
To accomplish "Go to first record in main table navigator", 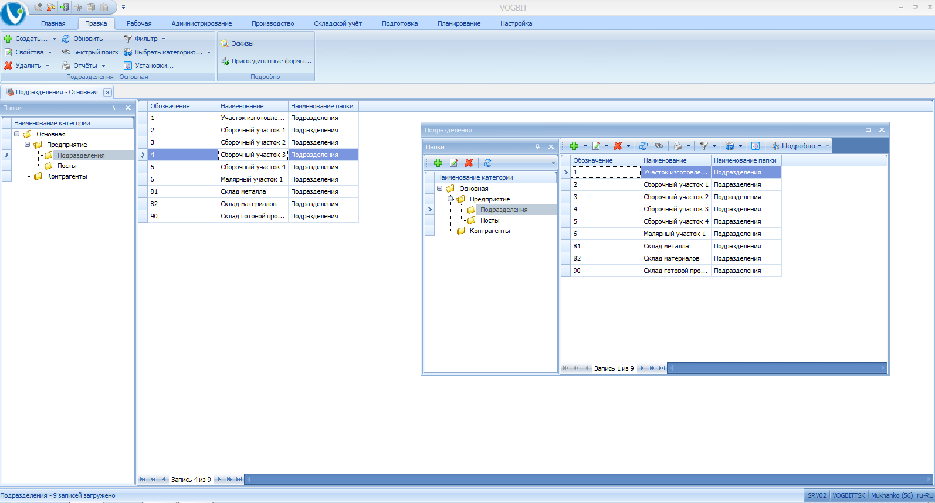I will pyautogui.click(x=143, y=480).
